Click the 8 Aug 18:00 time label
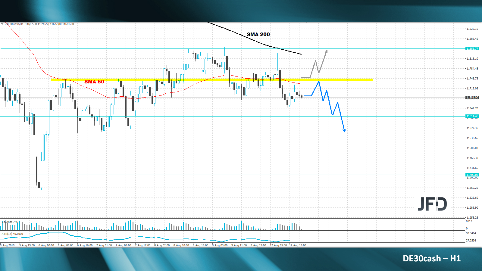The height and width of the screenshot is (271, 482). coord(201,245)
